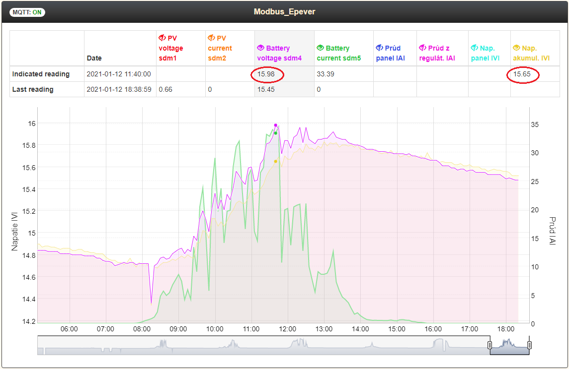Click the Modbus_Epever title bar

[284, 11]
